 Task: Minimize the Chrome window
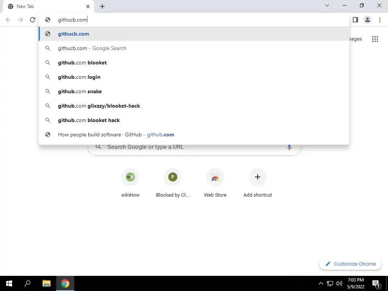click(x=344, y=5)
